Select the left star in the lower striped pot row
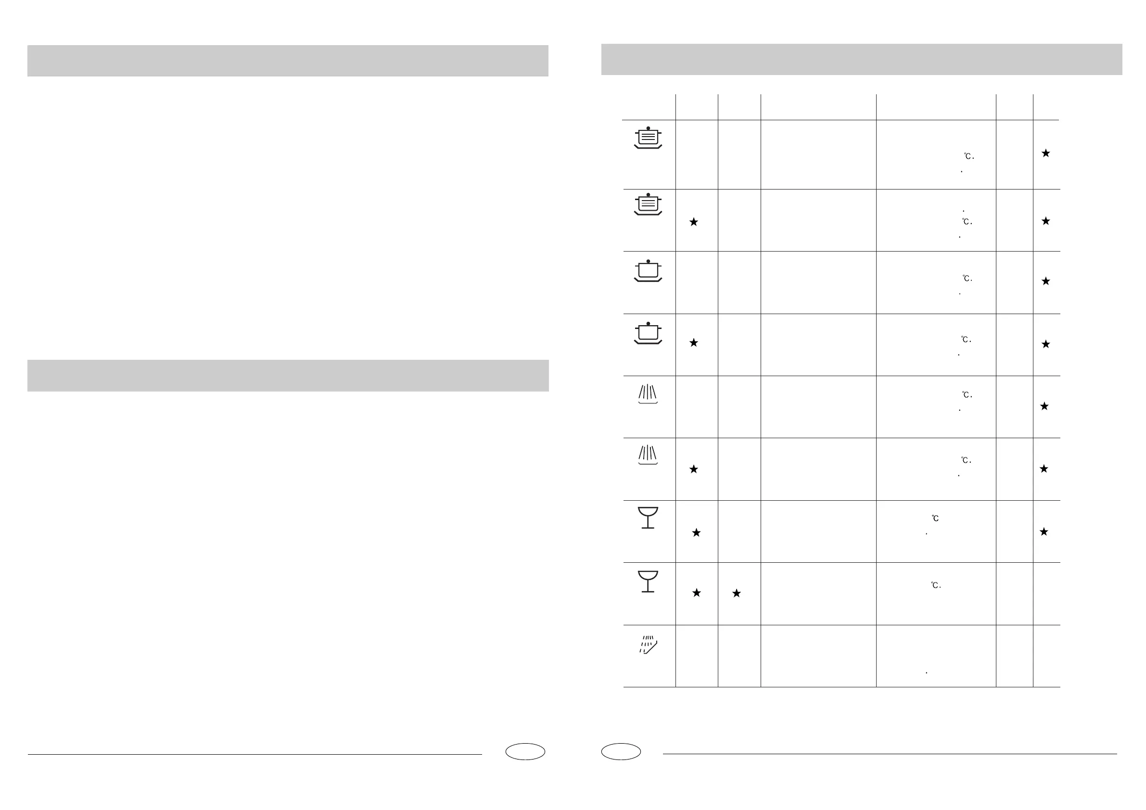 693,222
